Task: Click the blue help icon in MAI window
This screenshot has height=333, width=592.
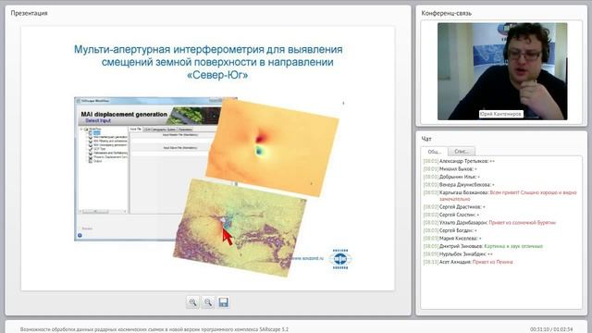Action: pos(80,235)
